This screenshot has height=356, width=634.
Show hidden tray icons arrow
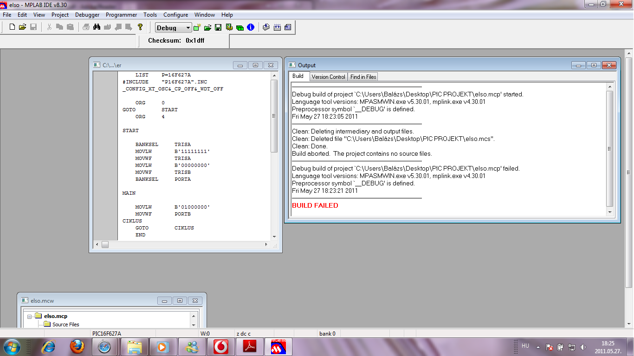(538, 347)
